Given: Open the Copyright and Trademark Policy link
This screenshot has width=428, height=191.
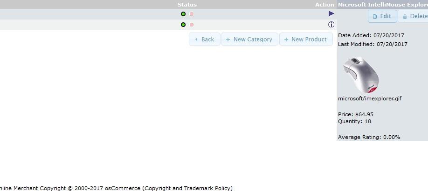Looking at the screenshot, I should 187,188.
